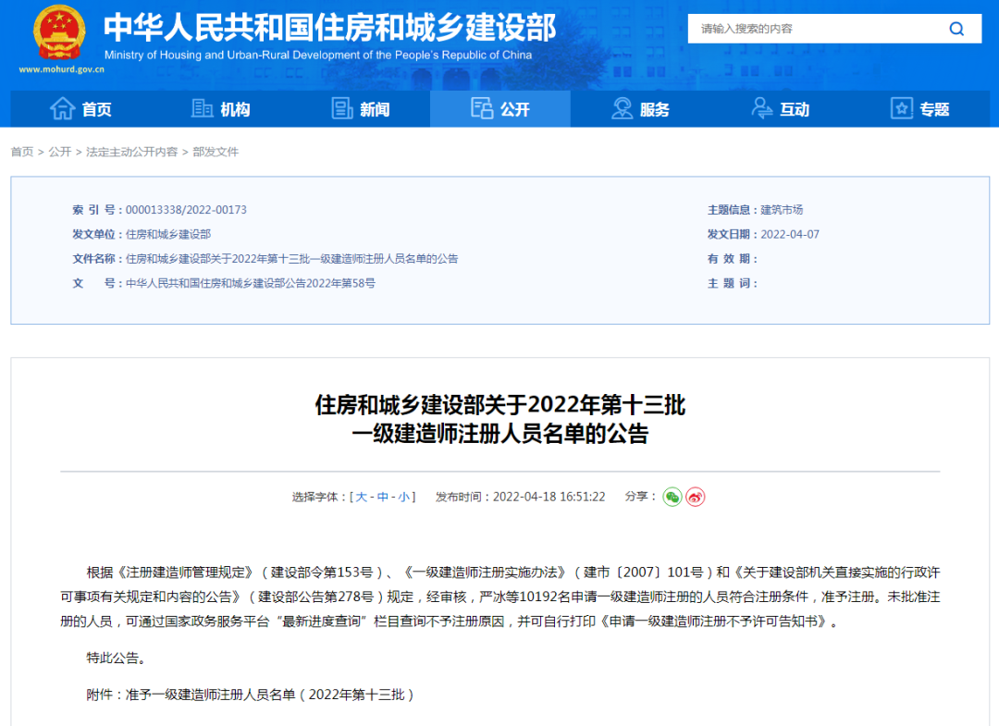Click the national emblem logo
Screen dimensions: 999x726
[x=58, y=34]
